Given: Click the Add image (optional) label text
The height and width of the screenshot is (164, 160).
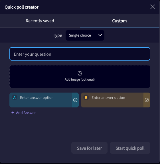Looking at the screenshot, I should (80, 79).
